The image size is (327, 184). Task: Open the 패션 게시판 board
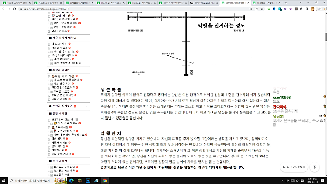pyautogui.click(x=58, y=139)
